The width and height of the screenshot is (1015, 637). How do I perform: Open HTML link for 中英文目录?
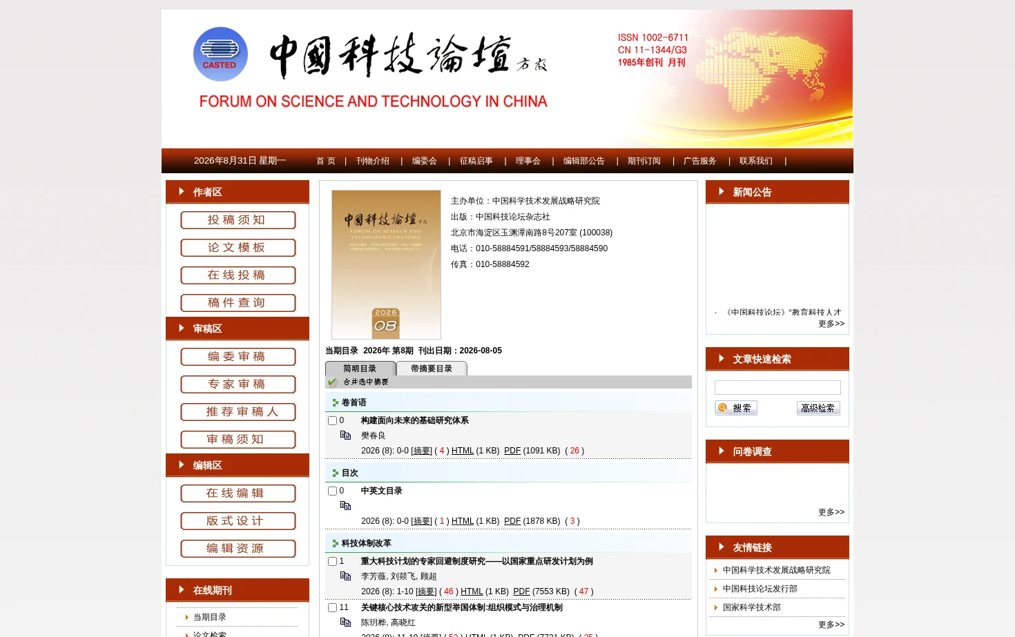(x=463, y=521)
